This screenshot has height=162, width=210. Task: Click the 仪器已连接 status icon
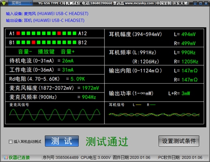pos(6,158)
